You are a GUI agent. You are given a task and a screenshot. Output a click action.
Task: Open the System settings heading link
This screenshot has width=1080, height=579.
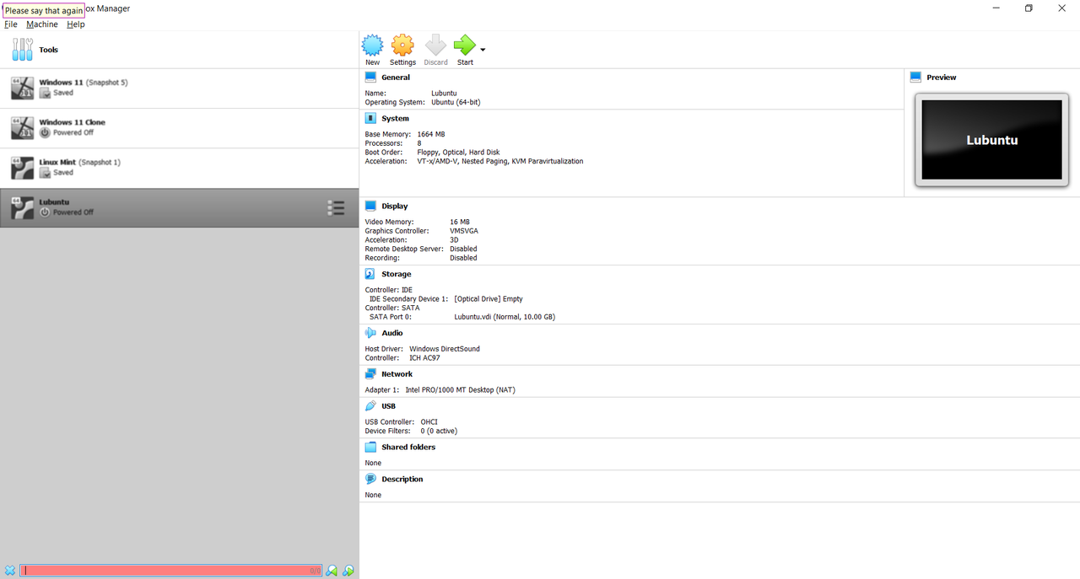[x=395, y=119]
